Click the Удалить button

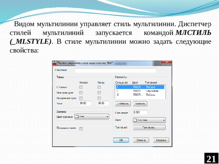click(x=140, y=104)
